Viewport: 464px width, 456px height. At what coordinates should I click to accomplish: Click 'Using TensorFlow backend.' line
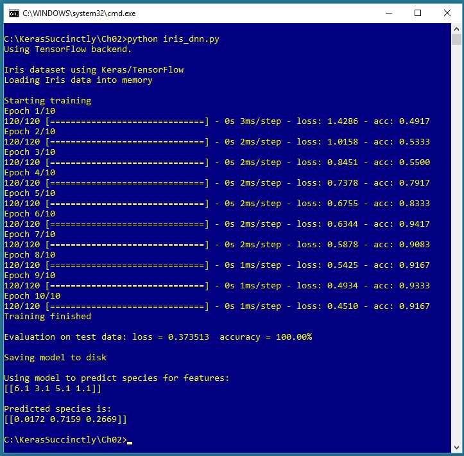(x=68, y=49)
